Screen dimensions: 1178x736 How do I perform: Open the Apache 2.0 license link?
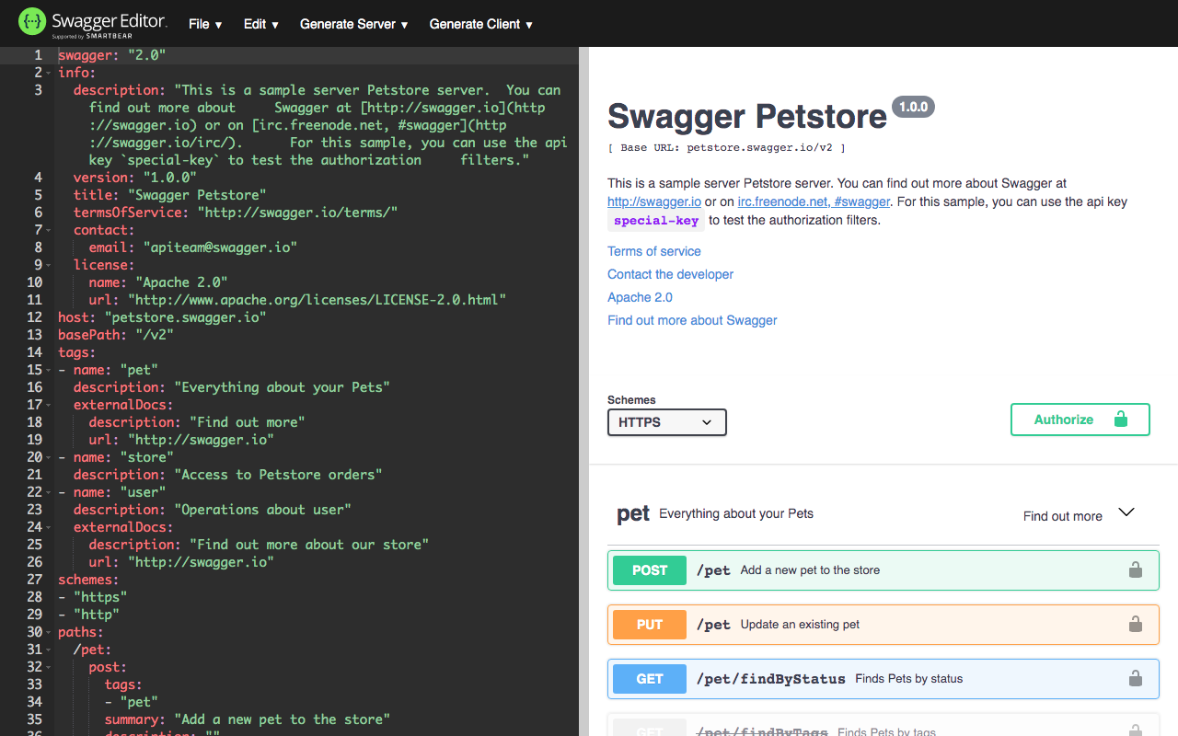point(640,296)
